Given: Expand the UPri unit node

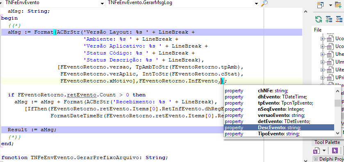Looking at the screenshot, I should [x=322, y=78].
